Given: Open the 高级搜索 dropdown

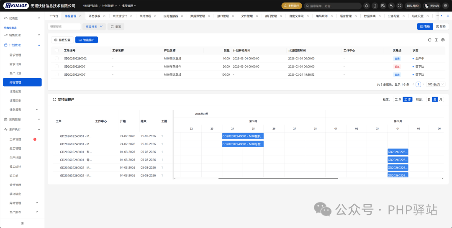Looking at the screenshot, I should 94,26.
